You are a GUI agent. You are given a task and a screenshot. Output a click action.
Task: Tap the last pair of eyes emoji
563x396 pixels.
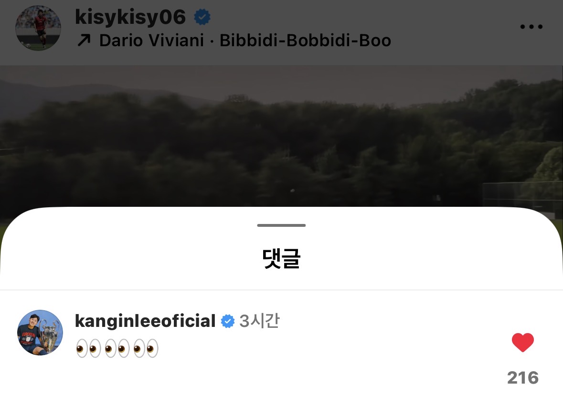(x=146, y=348)
